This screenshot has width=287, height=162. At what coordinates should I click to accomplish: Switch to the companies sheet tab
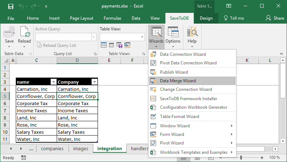(52, 149)
